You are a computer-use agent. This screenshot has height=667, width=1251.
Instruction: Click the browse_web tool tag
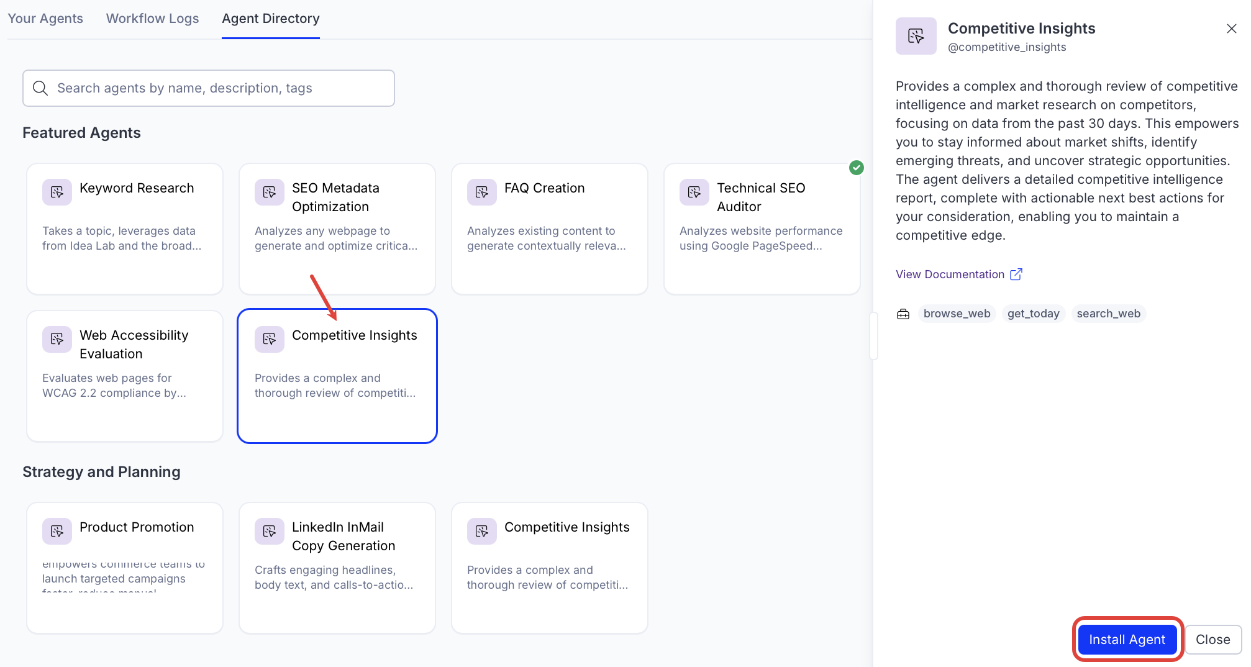tap(957, 314)
